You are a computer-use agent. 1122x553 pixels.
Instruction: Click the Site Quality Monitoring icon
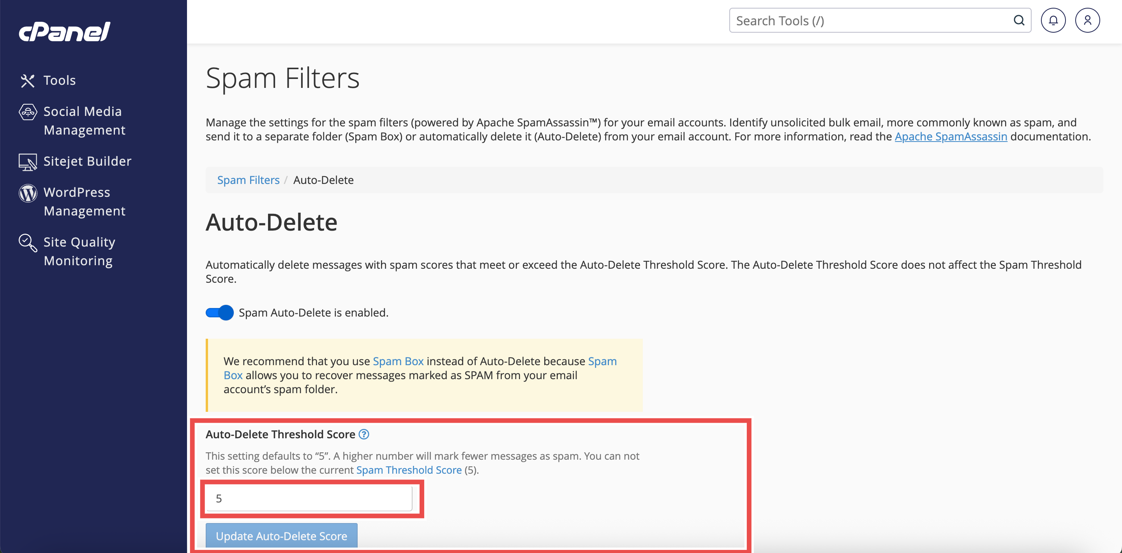27,243
